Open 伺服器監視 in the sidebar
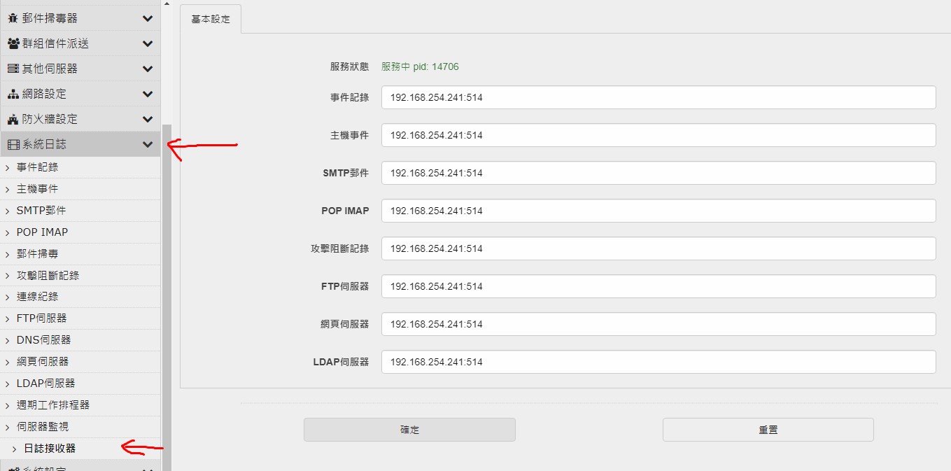The width and height of the screenshot is (951, 471). coord(43,426)
